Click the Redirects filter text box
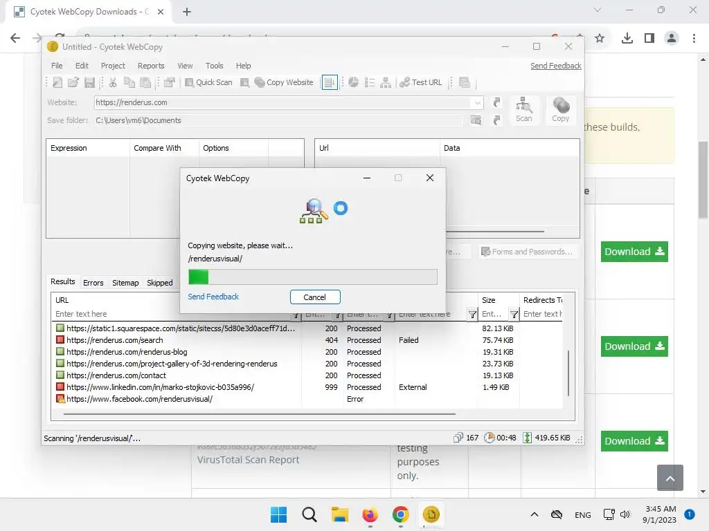709x531 pixels. click(542, 314)
